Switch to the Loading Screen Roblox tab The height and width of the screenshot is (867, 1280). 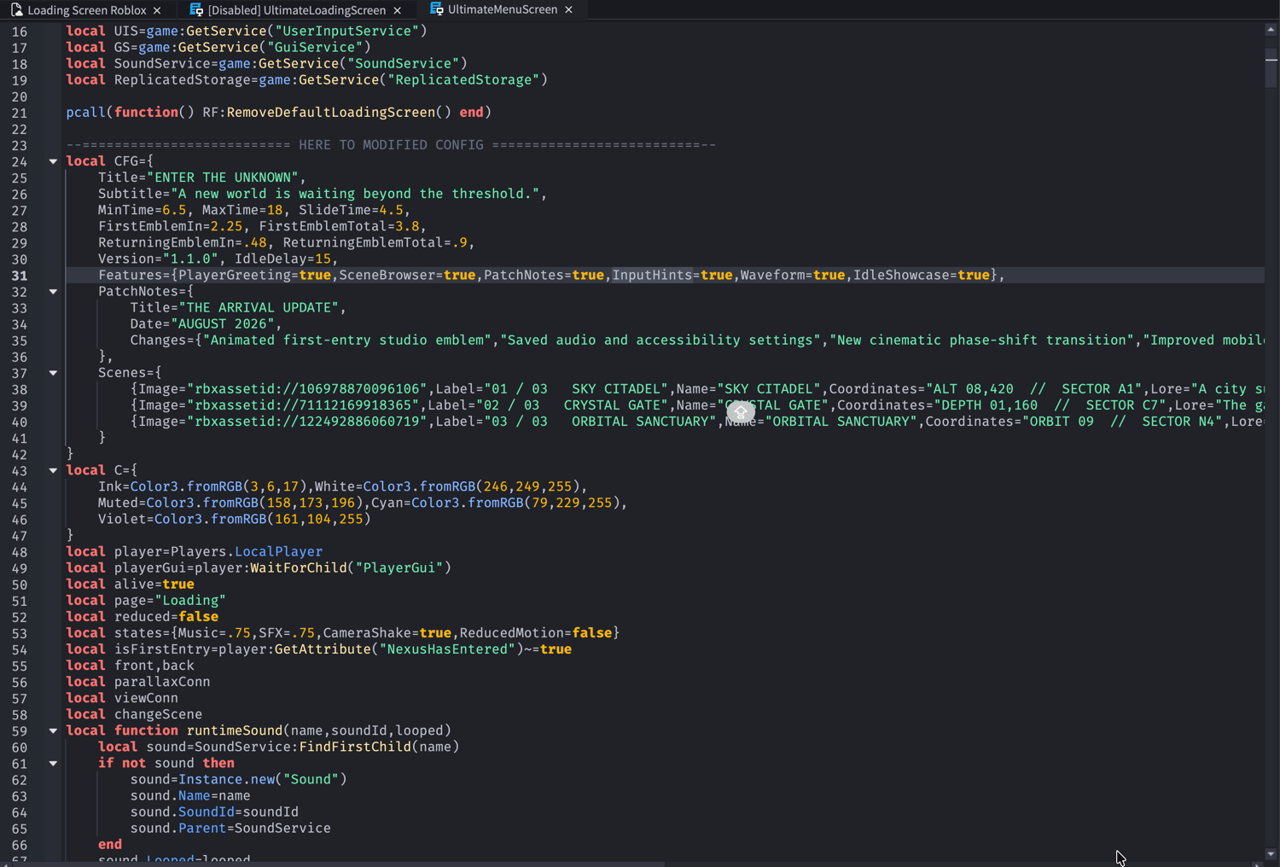point(86,10)
